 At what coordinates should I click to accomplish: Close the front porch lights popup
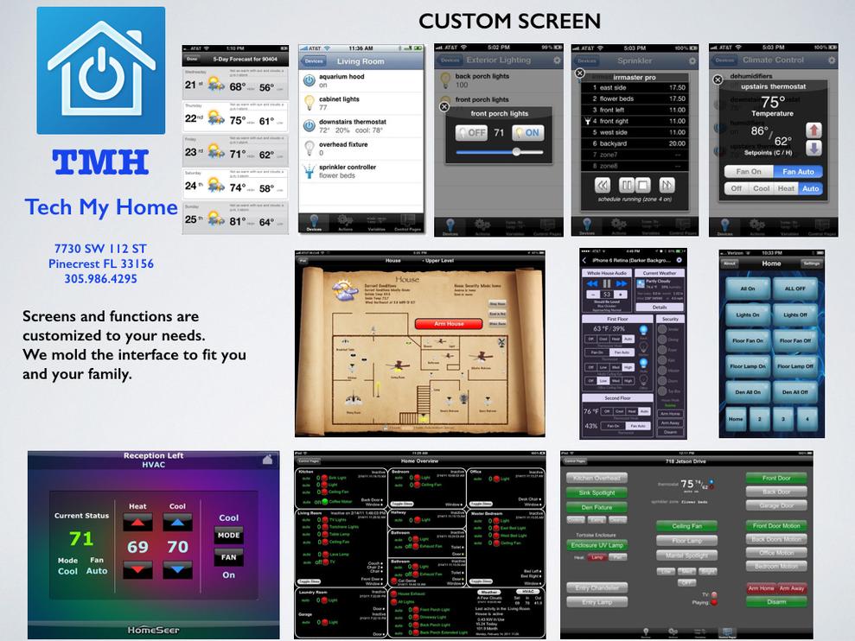click(x=444, y=107)
